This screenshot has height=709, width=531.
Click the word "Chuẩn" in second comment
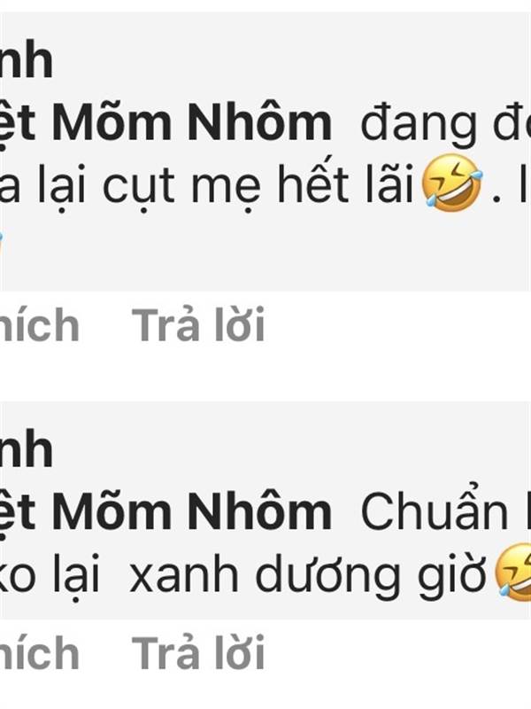[435, 512]
